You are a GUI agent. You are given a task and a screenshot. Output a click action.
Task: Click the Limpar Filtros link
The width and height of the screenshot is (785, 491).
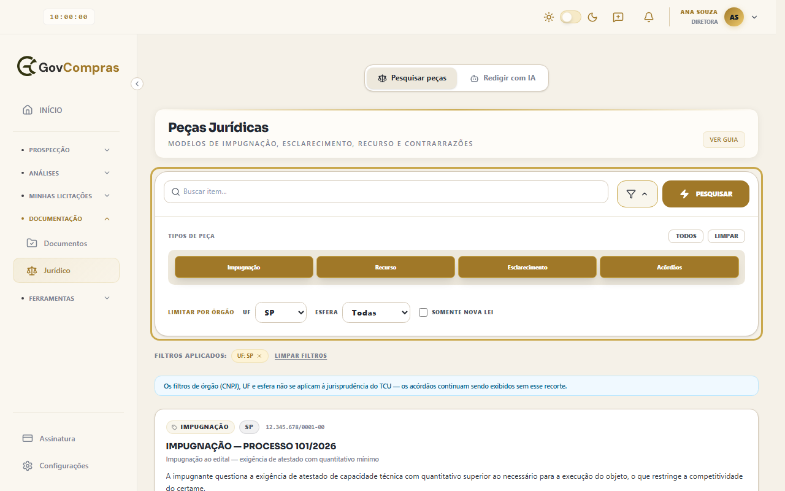(x=301, y=356)
